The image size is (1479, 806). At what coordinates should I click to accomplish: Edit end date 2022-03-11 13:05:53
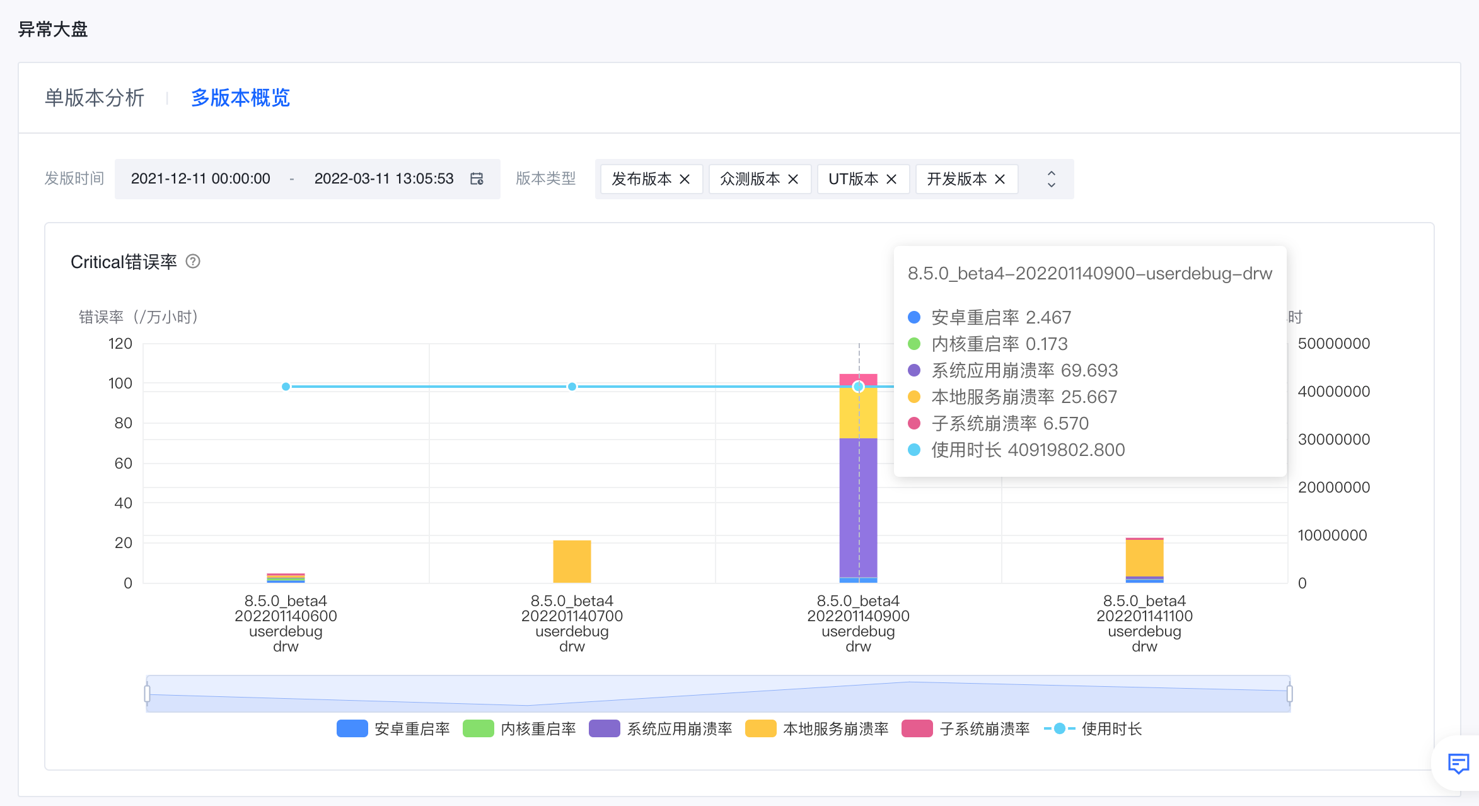pyautogui.click(x=384, y=178)
